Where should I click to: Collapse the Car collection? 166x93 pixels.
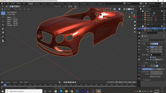tap(141, 26)
